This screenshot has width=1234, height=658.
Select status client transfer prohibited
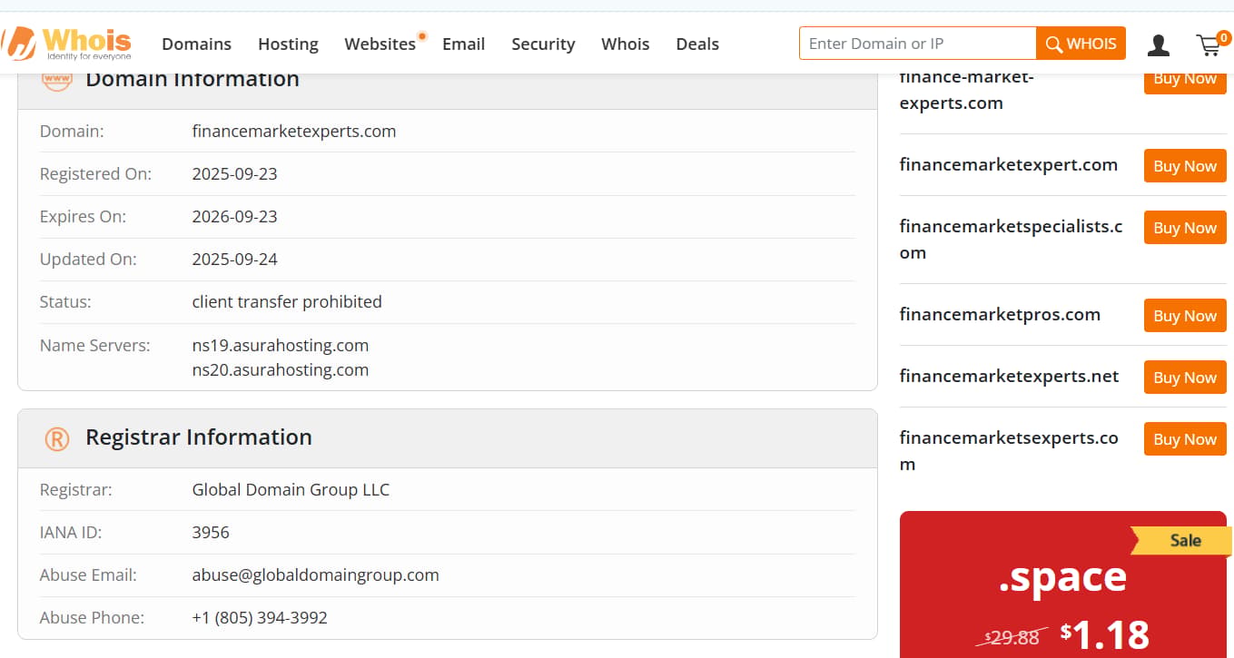click(x=287, y=301)
